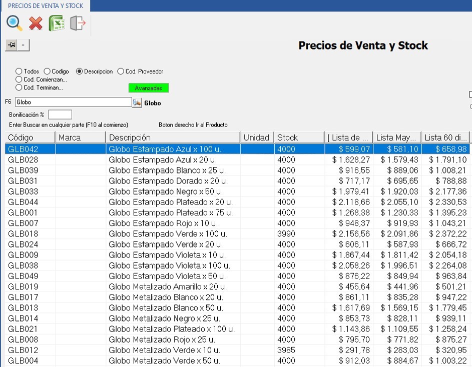Click the binoculars search icon beside Globo
Viewport: 472px width, 367px height.
click(137, 102)
